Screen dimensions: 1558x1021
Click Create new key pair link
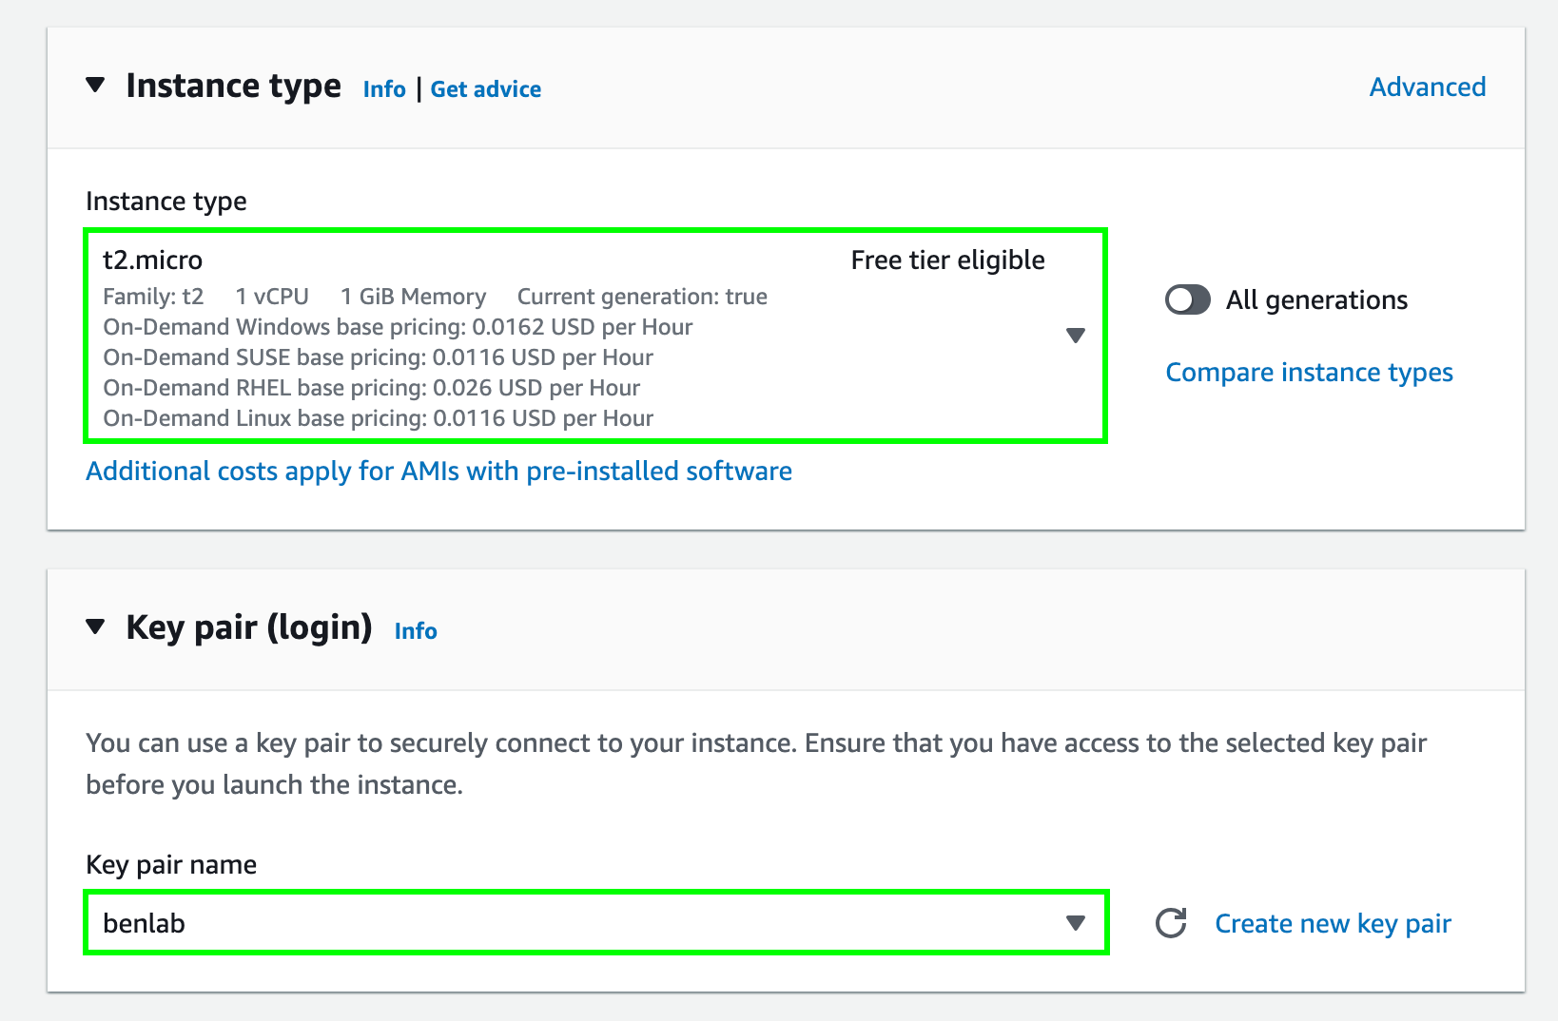[x=1334, y=924]
